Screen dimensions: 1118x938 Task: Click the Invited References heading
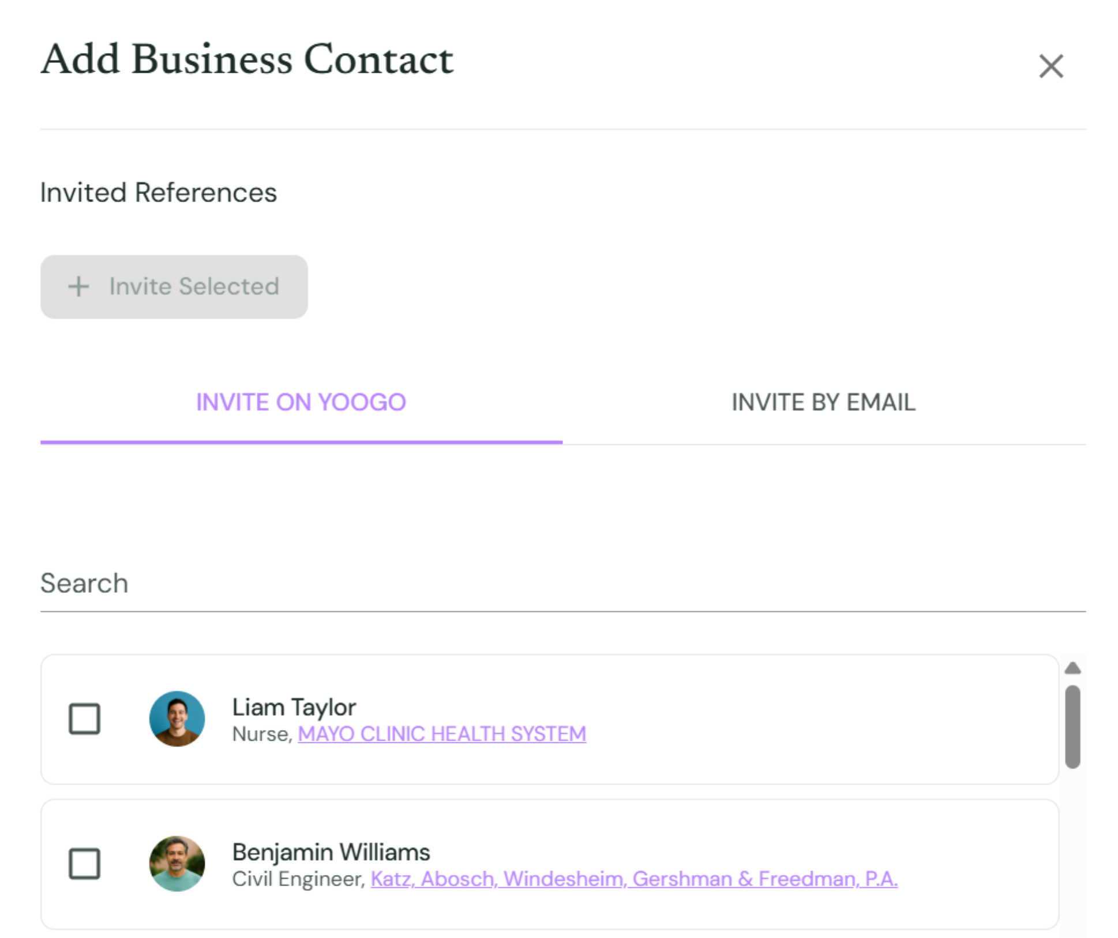(159, 192)
